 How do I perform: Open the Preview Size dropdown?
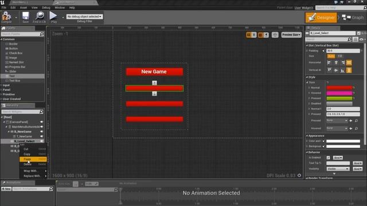coord(291,35)
